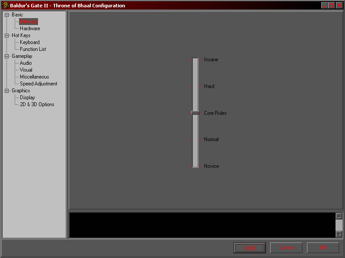Image resolution: width=345 pixels, height=258 pixels.
Task: Select the Difficulty tree item
Action: coord(29,22)
